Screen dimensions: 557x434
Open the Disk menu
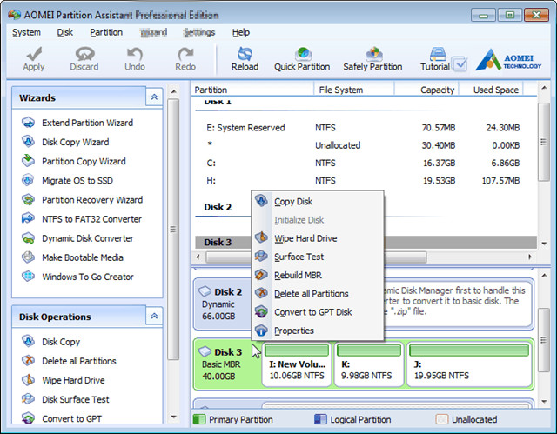(65, 32)
